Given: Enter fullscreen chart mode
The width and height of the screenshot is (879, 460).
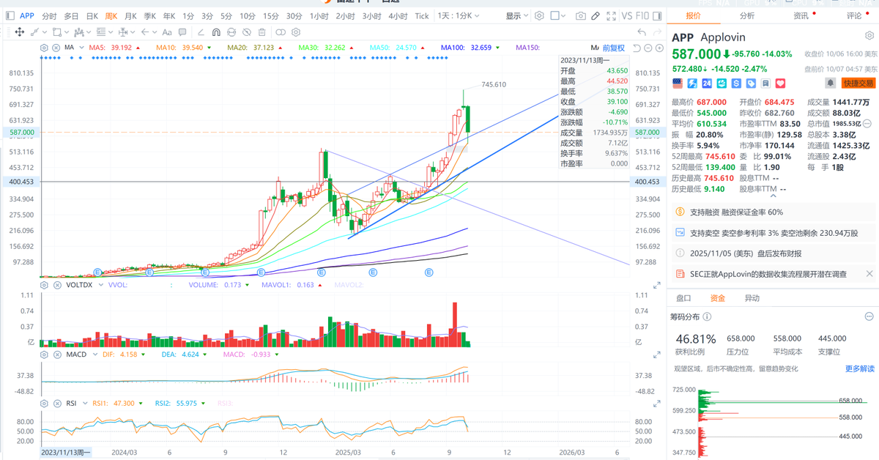Looking at the screenshot, I should pos(611,15).
